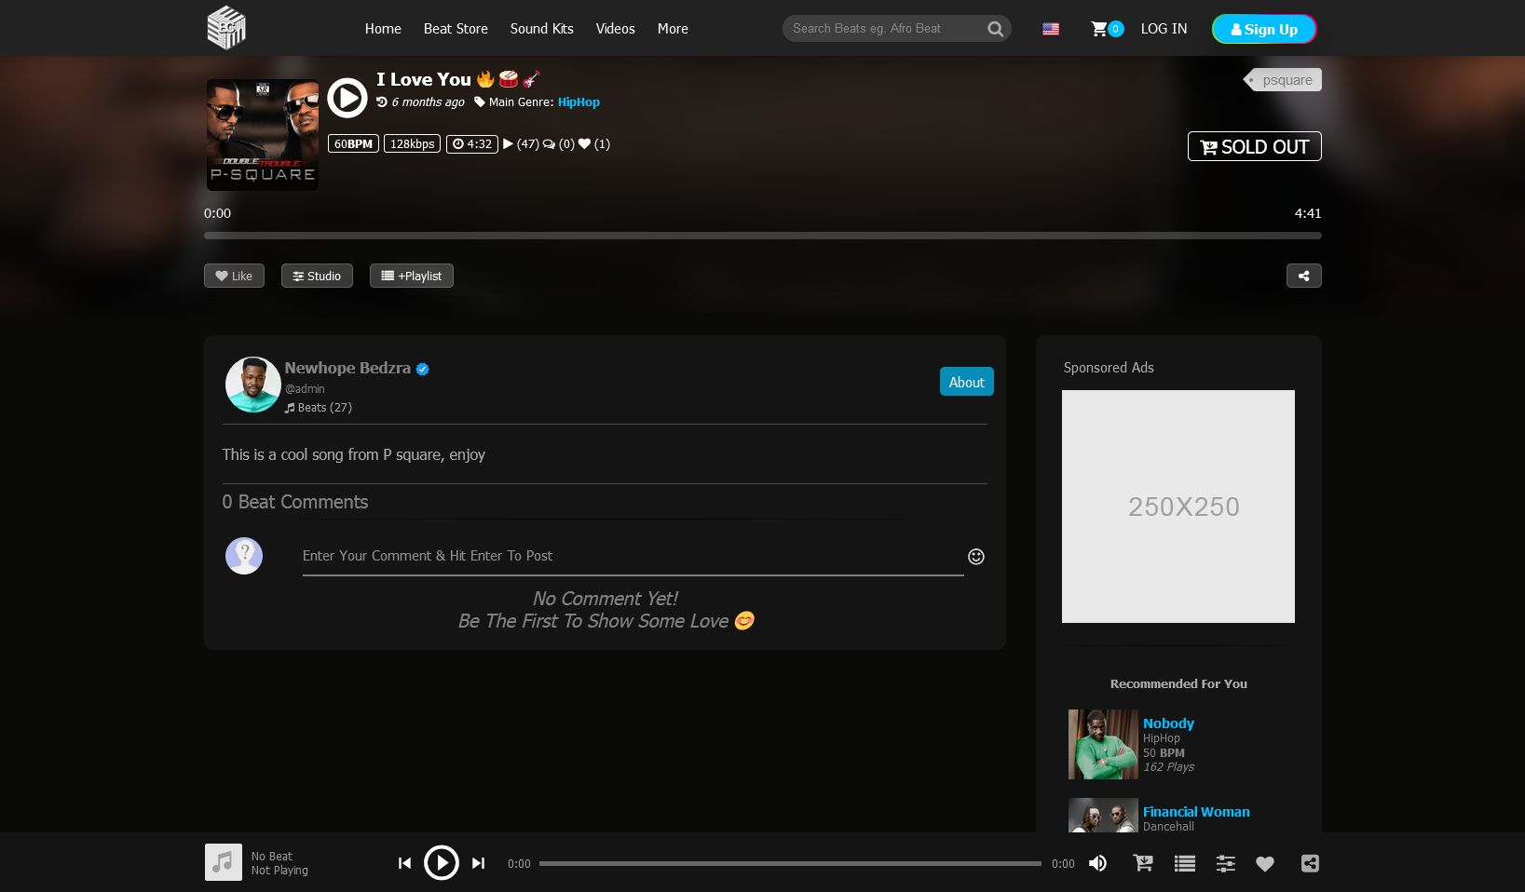
Task: Click the Sign Up button
Action: [1264, 29]
